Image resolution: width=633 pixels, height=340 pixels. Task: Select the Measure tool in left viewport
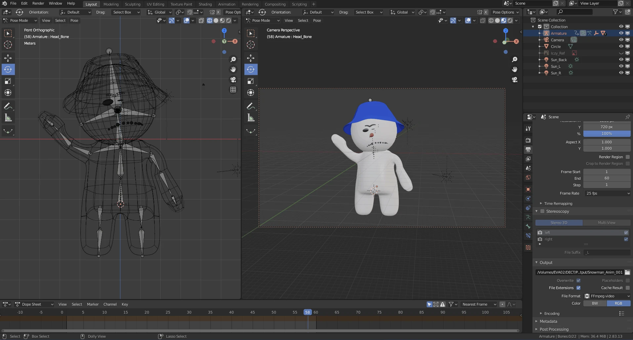[x=8, y=118]
